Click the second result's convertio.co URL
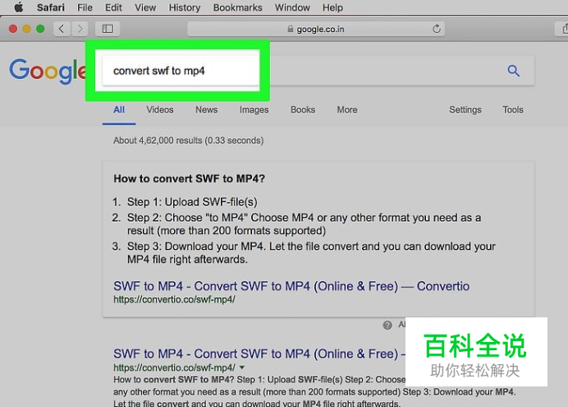The height and width of the screenshot is (407, 568). tap(174, 368)
